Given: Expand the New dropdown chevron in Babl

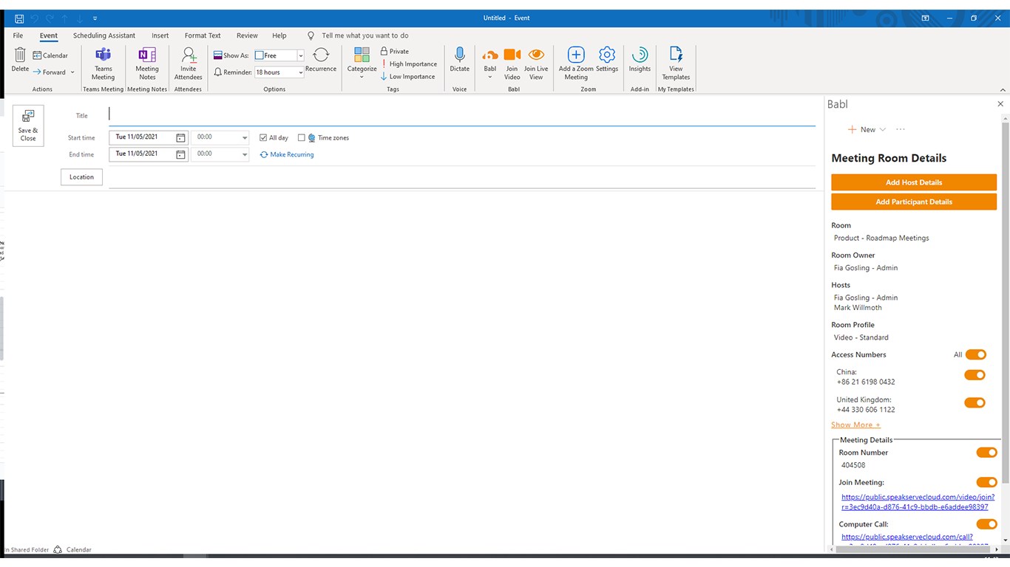Looking at the screenshot, I should [883, 129].
